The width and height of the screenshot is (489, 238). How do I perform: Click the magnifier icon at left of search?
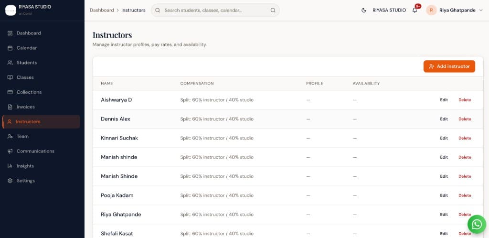(158, 11)
